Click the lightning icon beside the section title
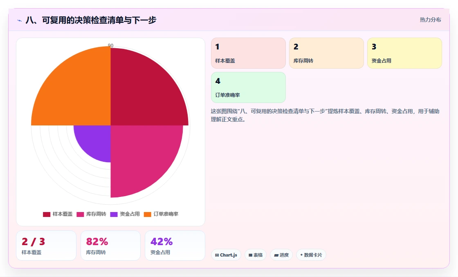 pyautogui.click(x=20, y=20)
